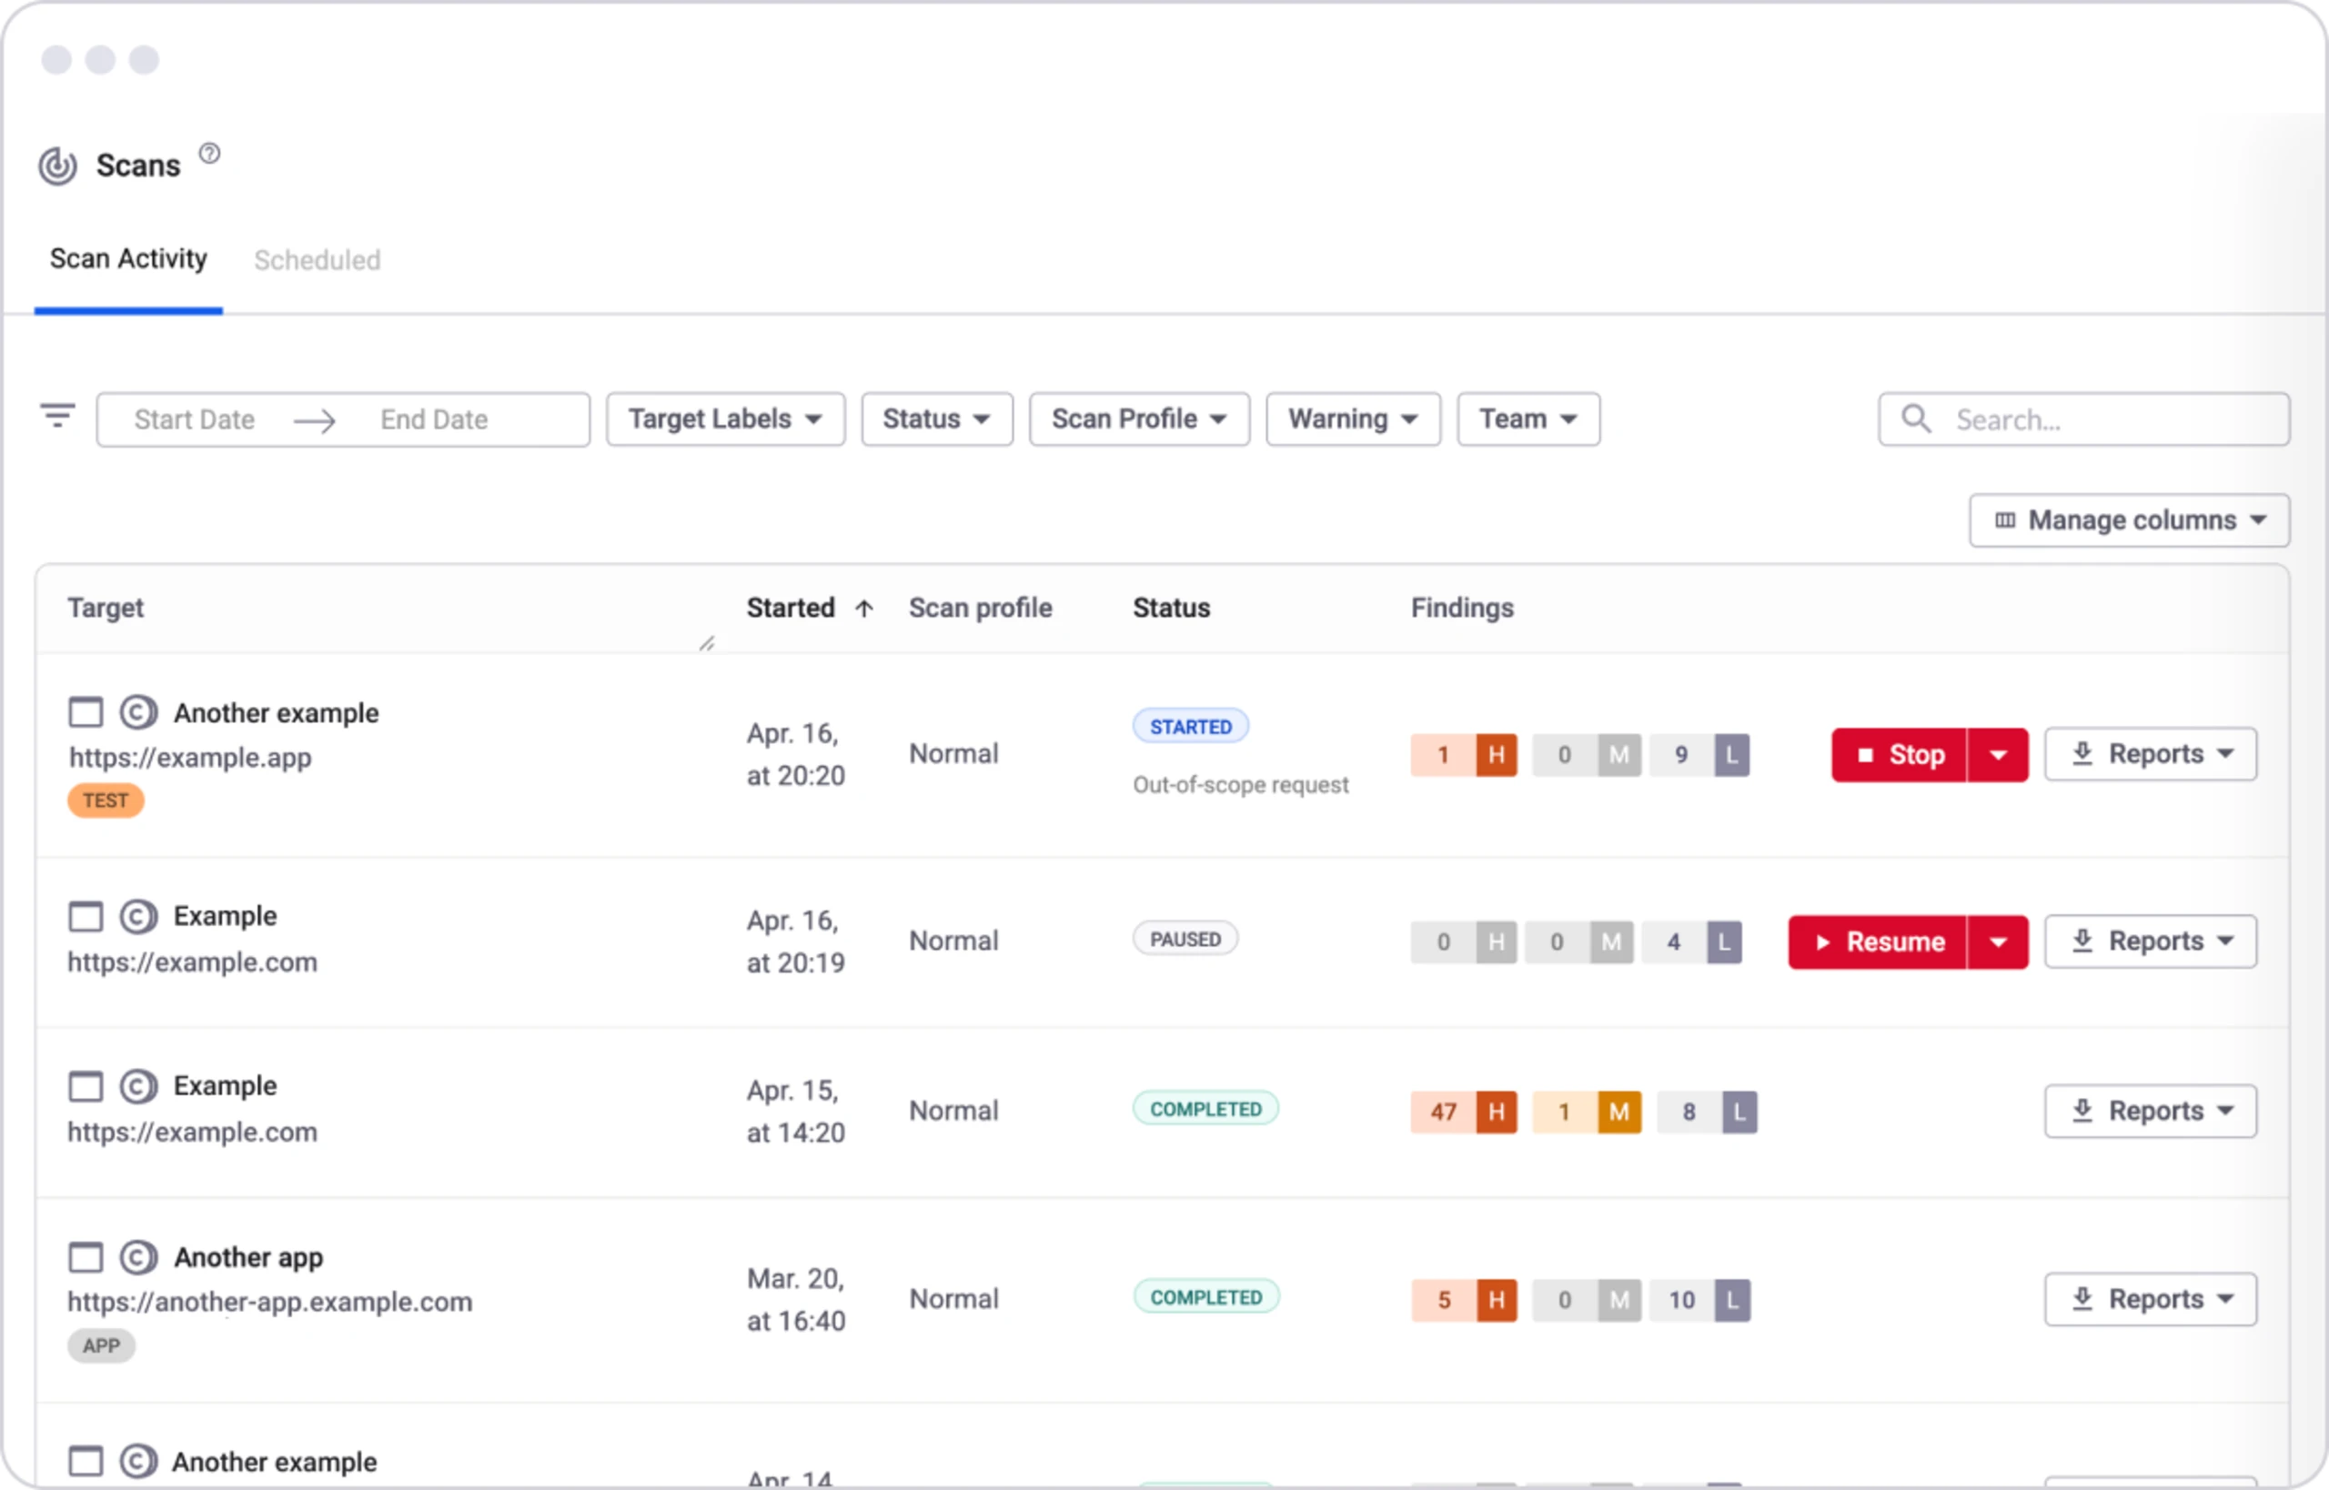Click the search magnifier icon

(x=1915, y=419)
